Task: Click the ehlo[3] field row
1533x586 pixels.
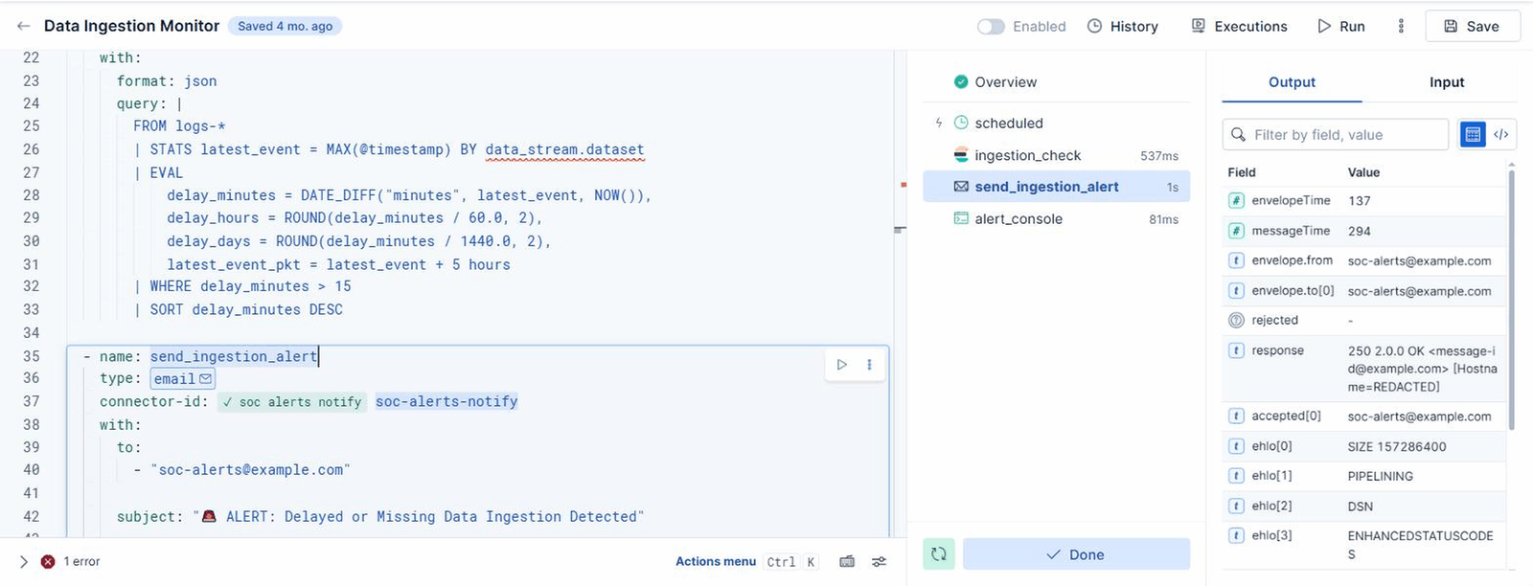Action: coord(1363,545)
